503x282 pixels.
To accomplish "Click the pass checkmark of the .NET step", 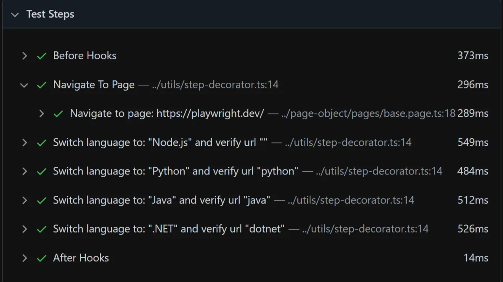I will [x=42, y=229].
